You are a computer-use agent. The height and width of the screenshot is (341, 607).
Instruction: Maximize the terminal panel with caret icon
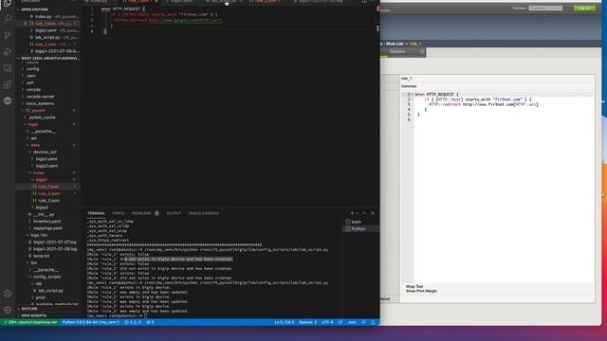(364, 213)
